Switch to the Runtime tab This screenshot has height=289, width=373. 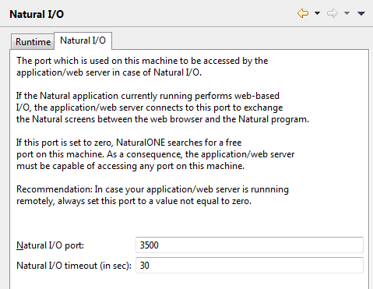(33, 42)
